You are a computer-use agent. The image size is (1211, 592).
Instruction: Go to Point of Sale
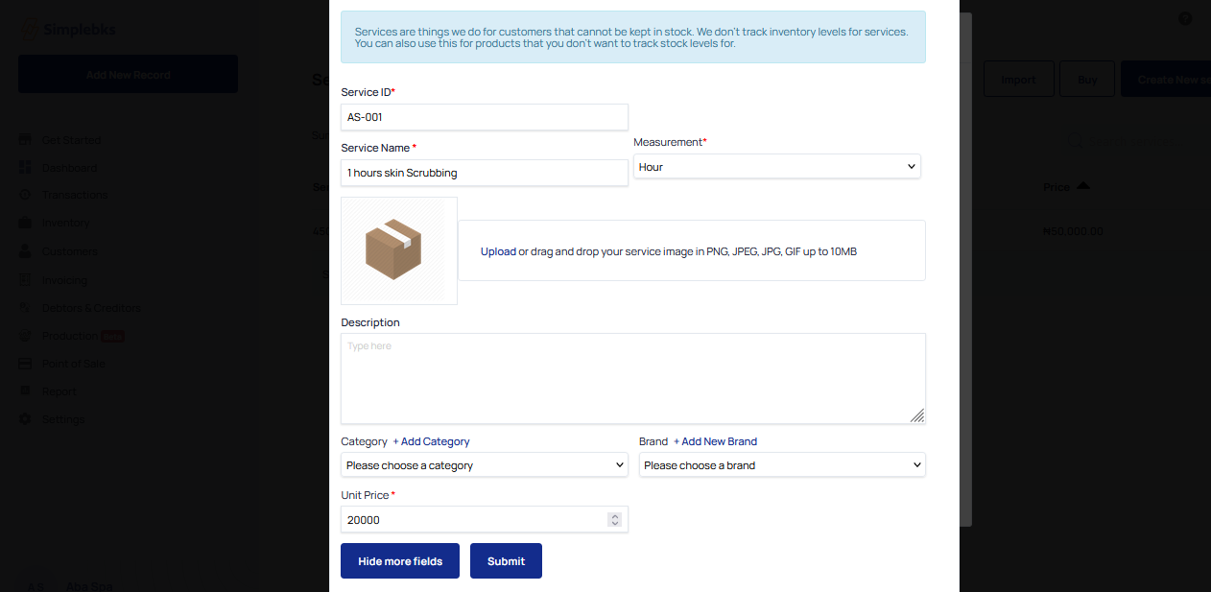pos(74,364)
